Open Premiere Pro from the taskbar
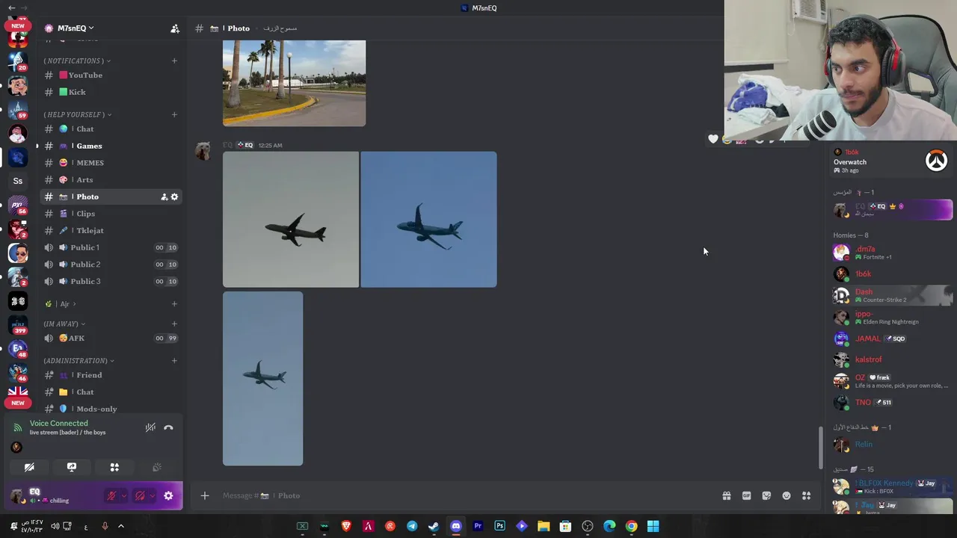This screenshot has width=957, height=538. [x=478, y=526]
